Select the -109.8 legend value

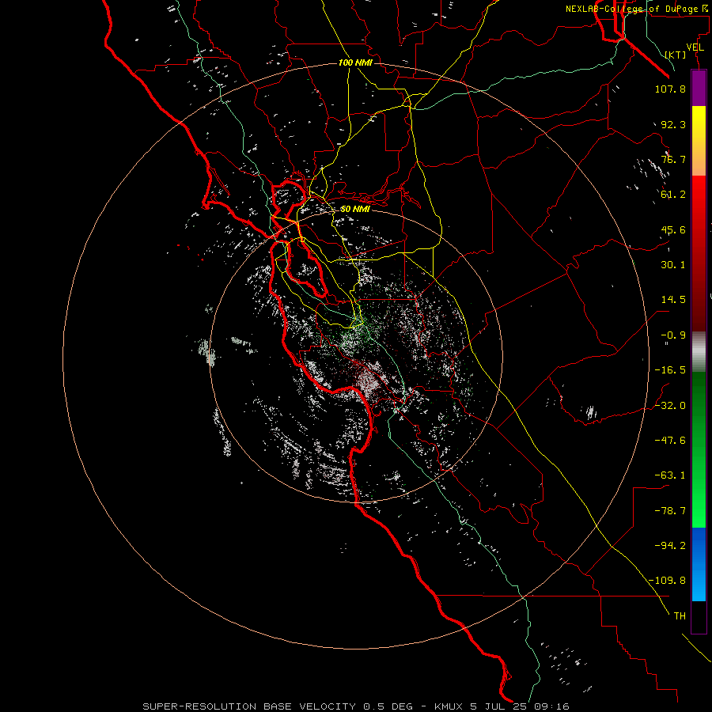(667, 581)
